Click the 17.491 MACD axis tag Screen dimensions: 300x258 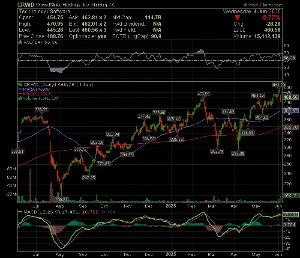click(291, 215)
